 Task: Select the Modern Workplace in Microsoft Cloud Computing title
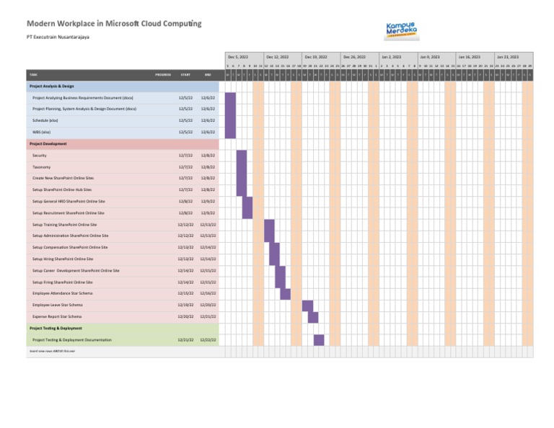tap(114, 24)
